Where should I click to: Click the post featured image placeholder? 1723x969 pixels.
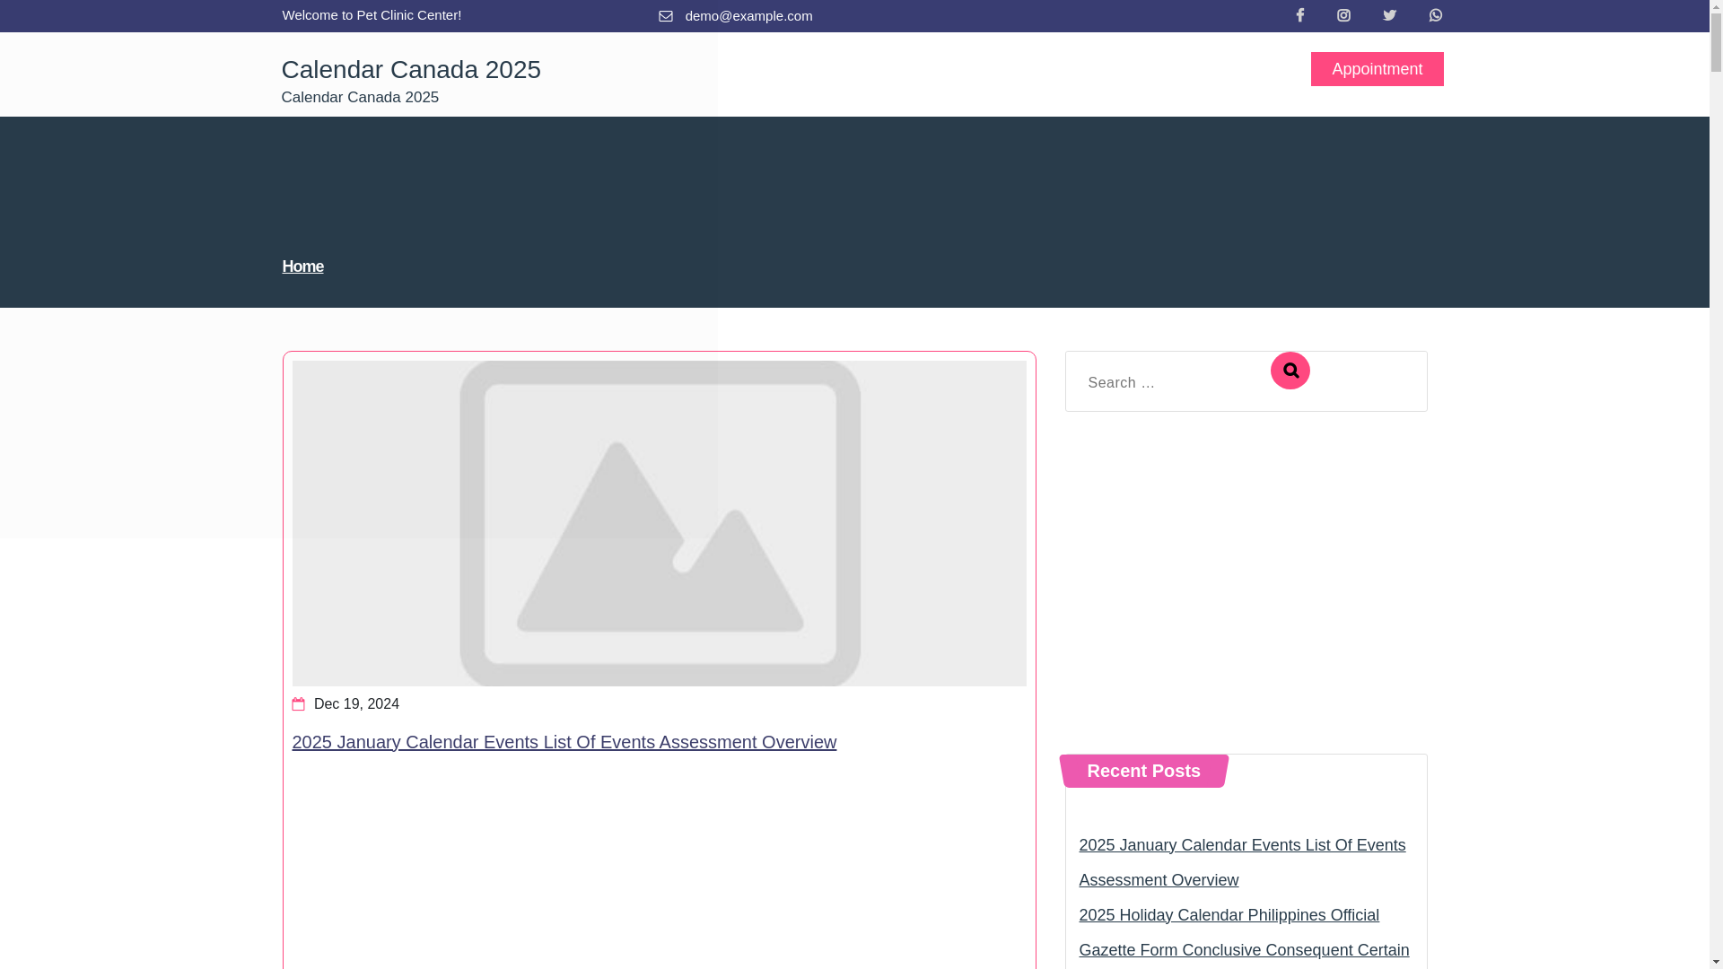click(x=659, y=523)
